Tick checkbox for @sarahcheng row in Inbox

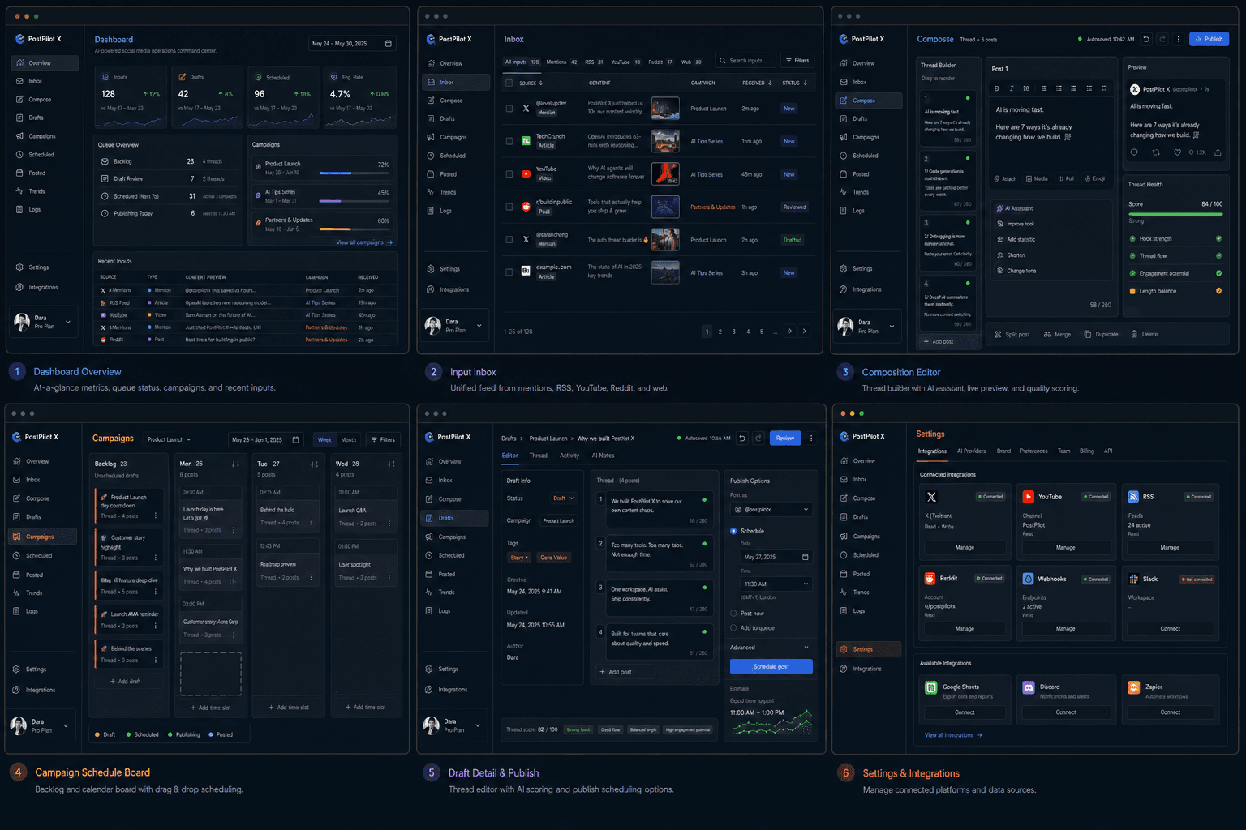(x=509, y=240)
